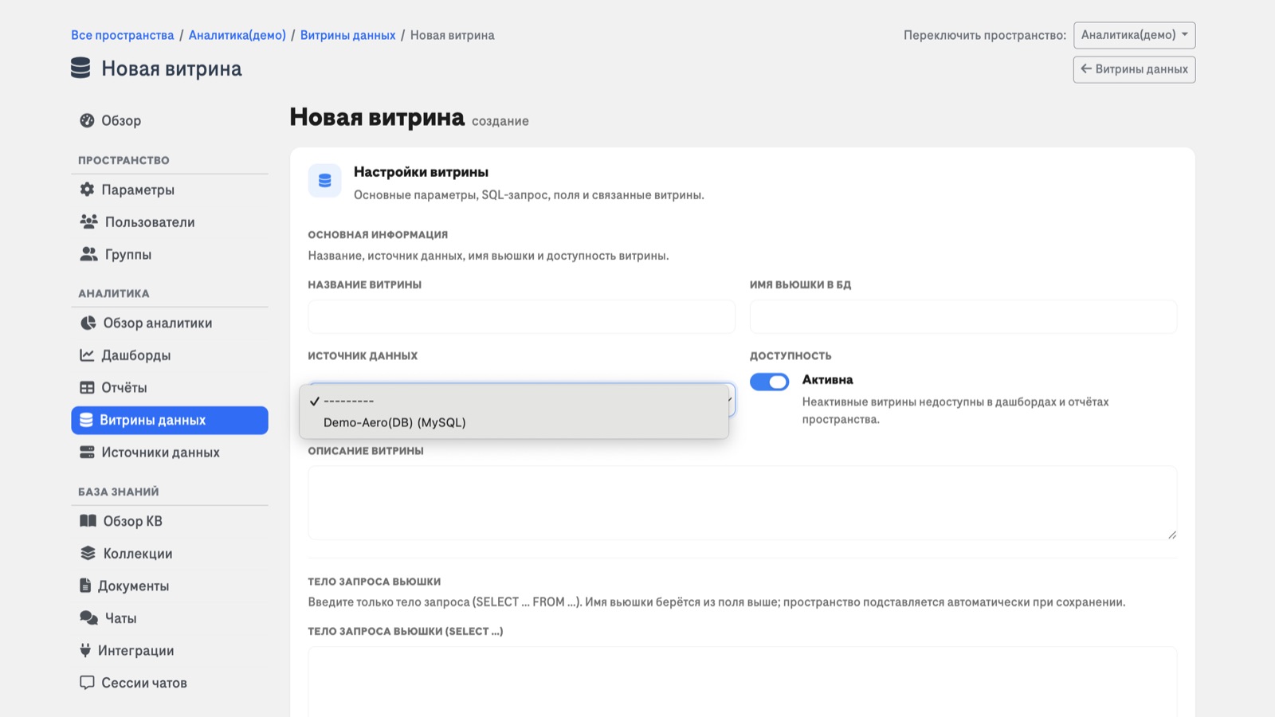This screenshot has height=717, width=1275.
Task: Toggle the Активна availability switch
Action: pyautogui.click(x=769, y=382)
